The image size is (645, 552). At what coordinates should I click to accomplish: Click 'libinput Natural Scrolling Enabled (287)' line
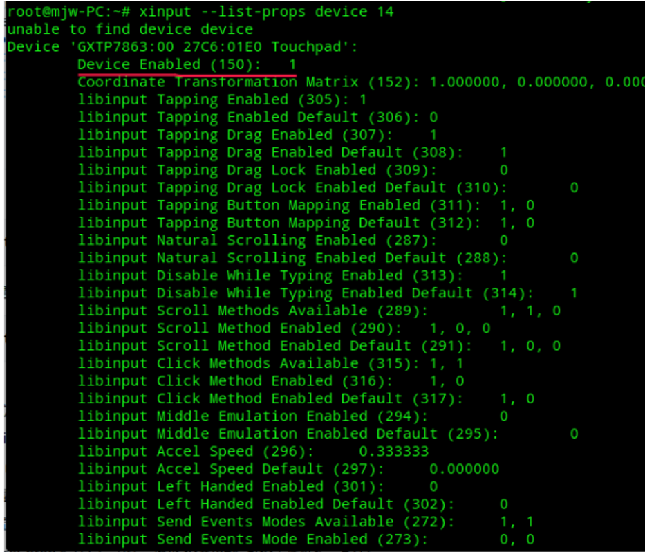257,240
